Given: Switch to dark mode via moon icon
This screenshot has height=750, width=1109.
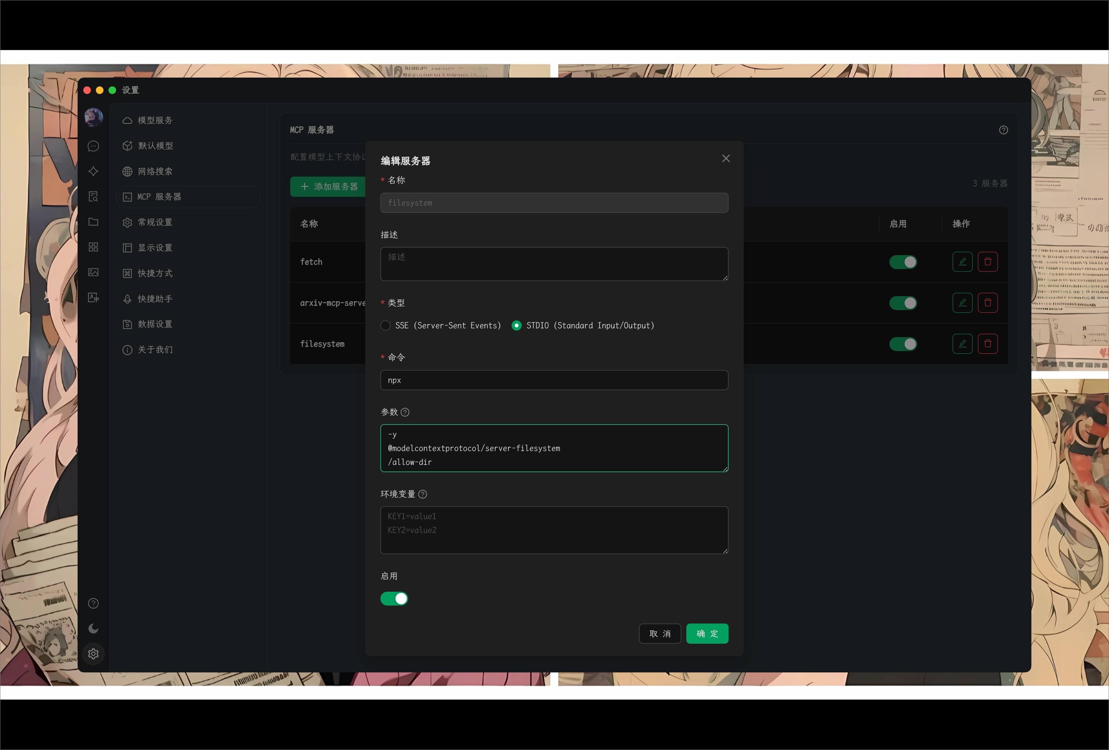Looking at the screenshot, I should coord(94,628).
